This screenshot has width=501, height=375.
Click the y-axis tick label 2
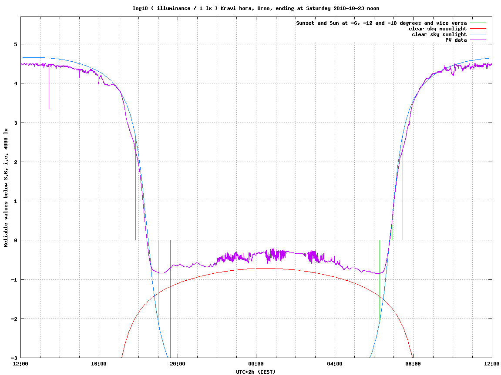click(16, 162)
